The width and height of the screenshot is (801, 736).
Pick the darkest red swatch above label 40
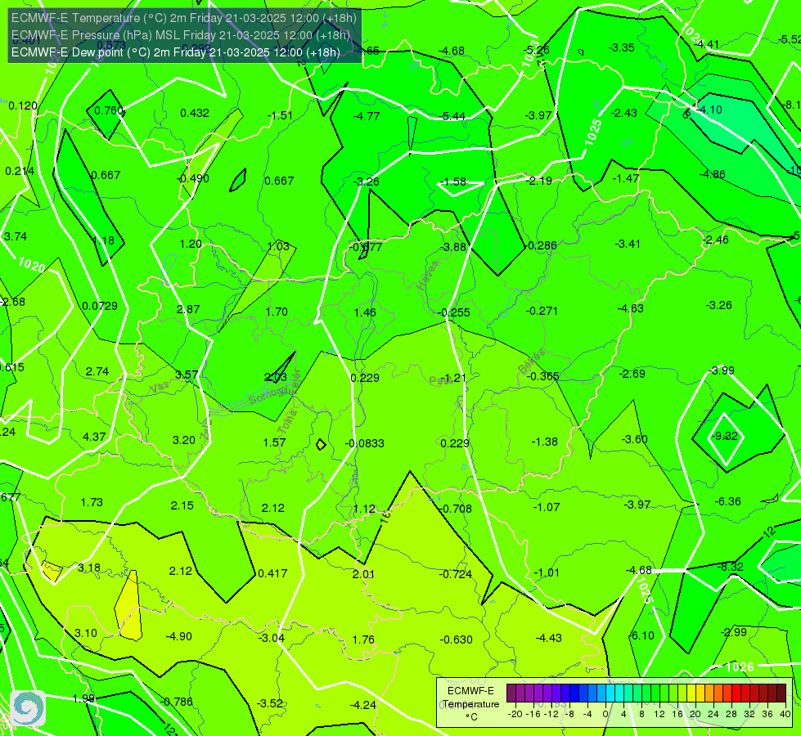(x=781, y=693)
